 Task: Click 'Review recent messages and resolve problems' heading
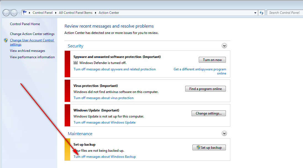click(x=109, y=26)
